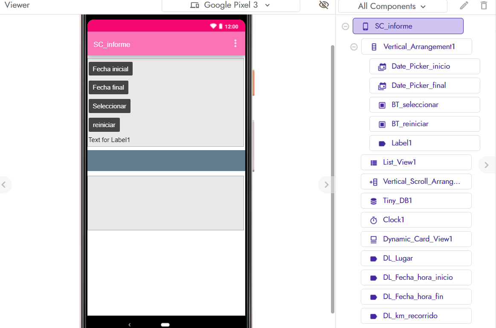Click the Dynamic_Card_View1 card icon

point(374,240)
